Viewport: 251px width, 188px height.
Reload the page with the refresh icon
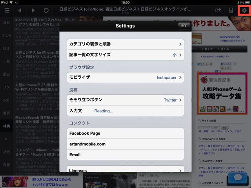click(x=46, y=11)
